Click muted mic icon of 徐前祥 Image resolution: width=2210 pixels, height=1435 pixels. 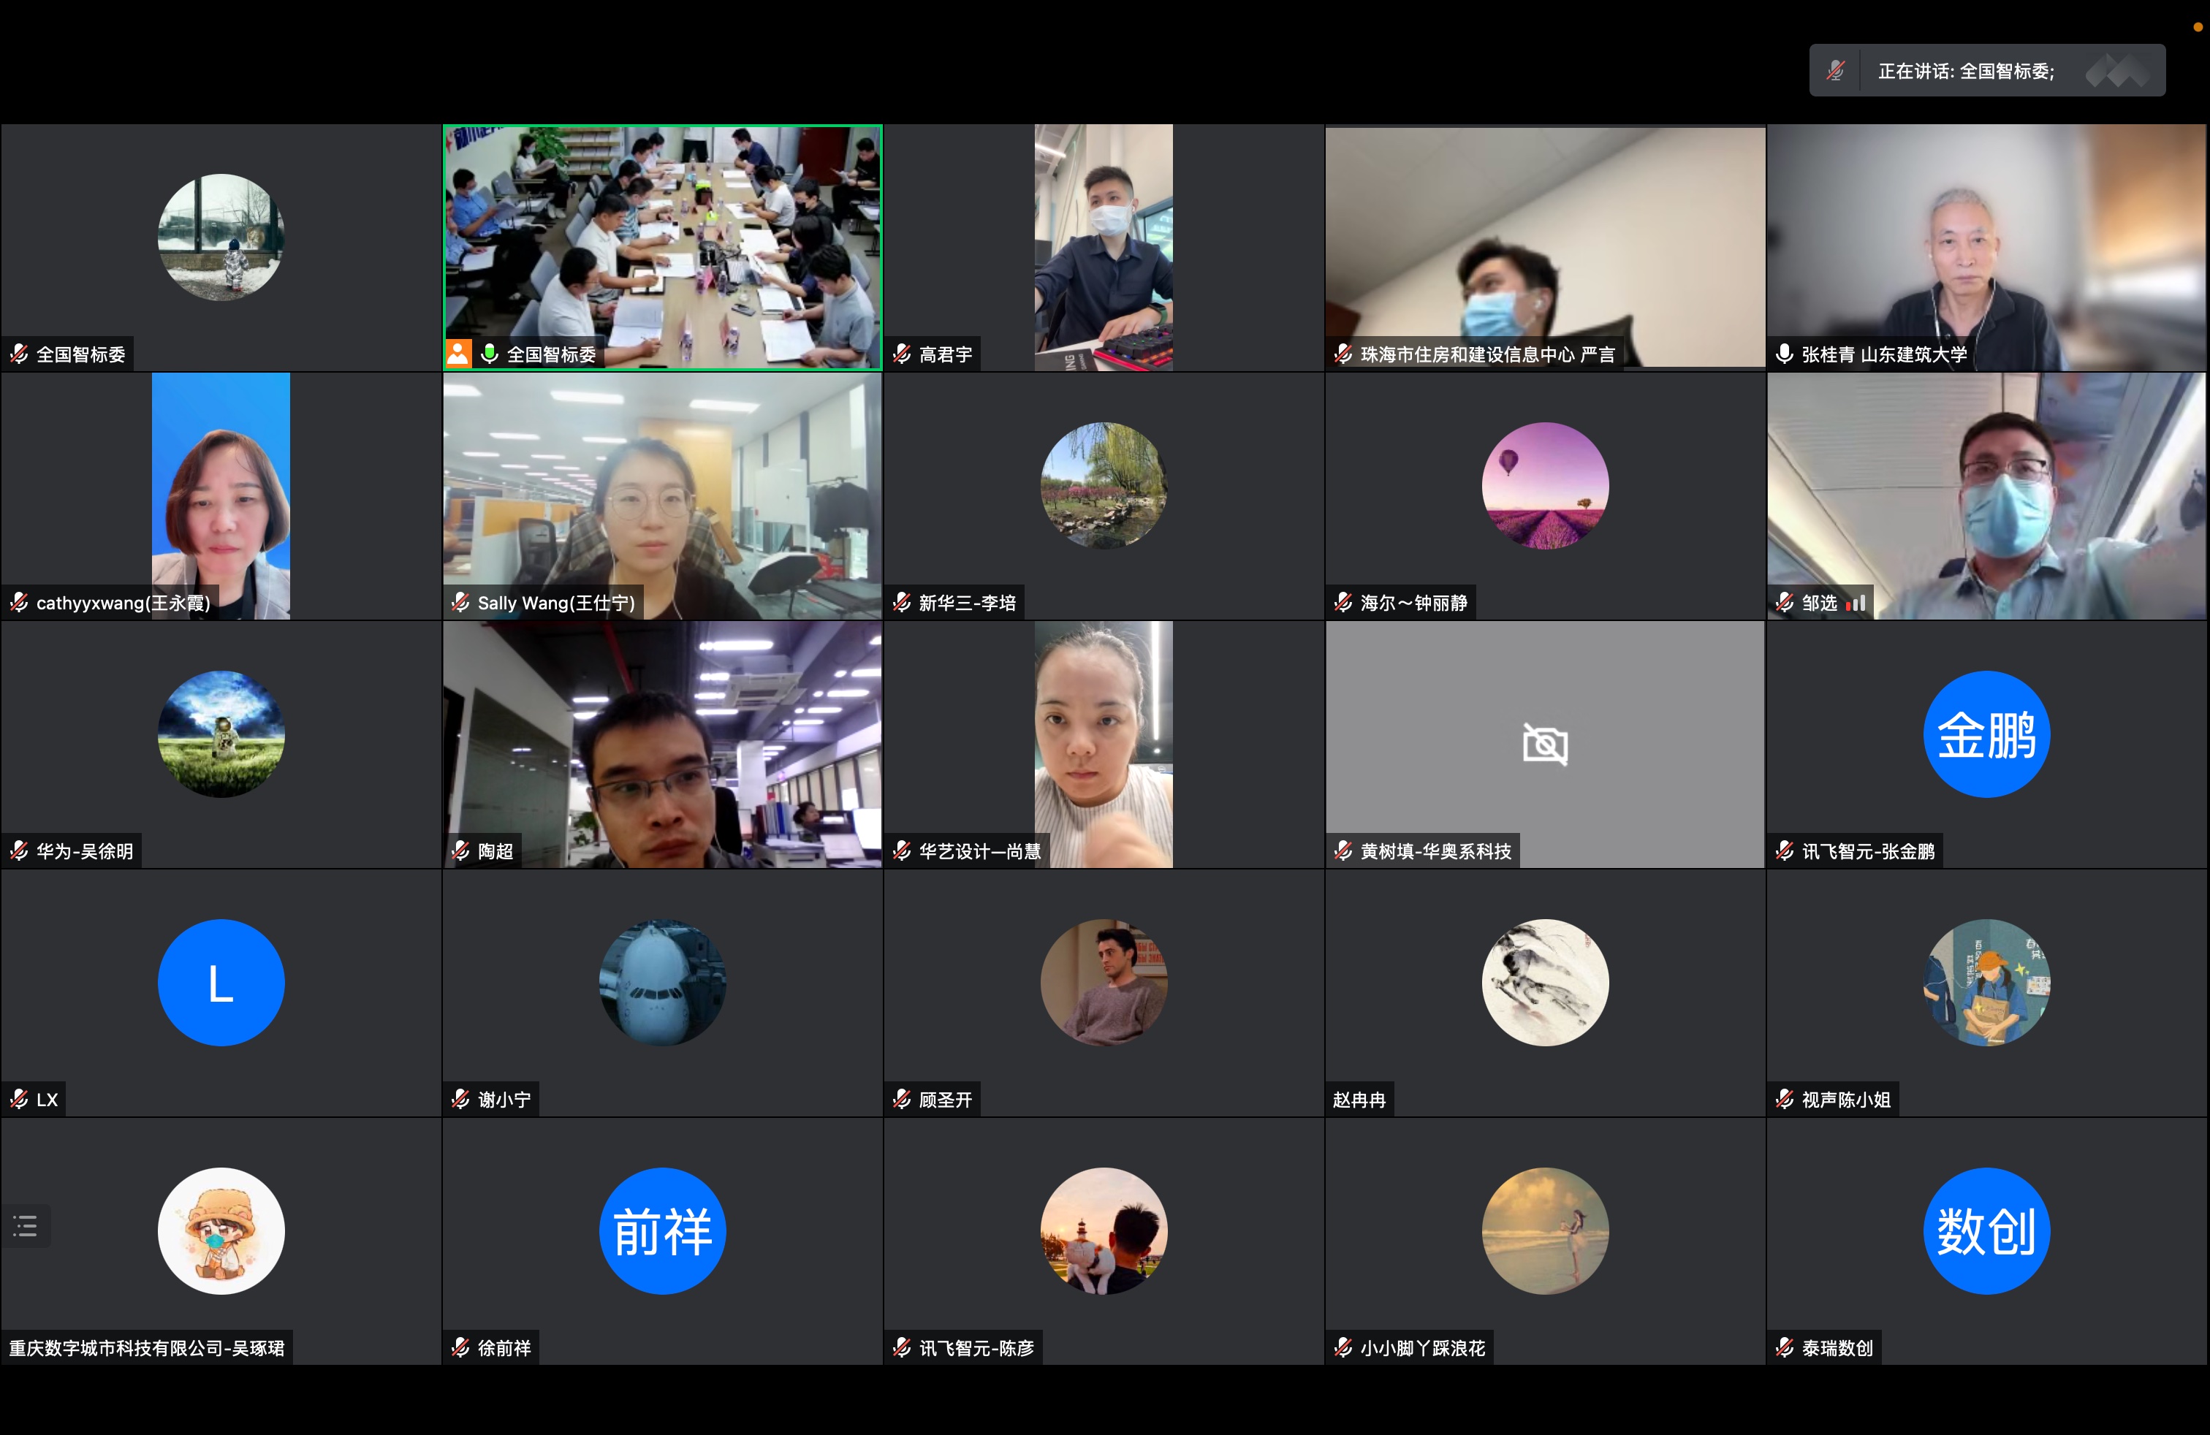pyautogui.click(x=460, y=1348)
